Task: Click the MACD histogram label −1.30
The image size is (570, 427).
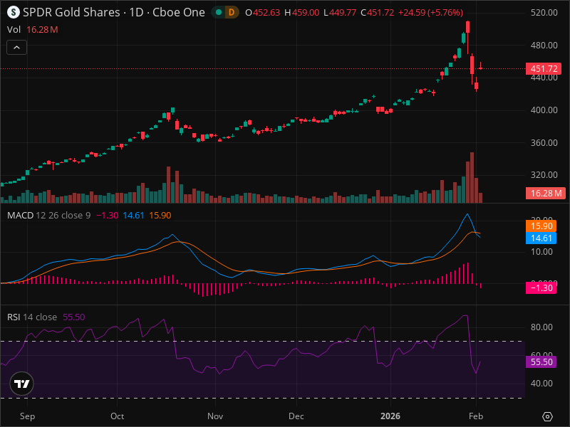Action: point(541,288)
